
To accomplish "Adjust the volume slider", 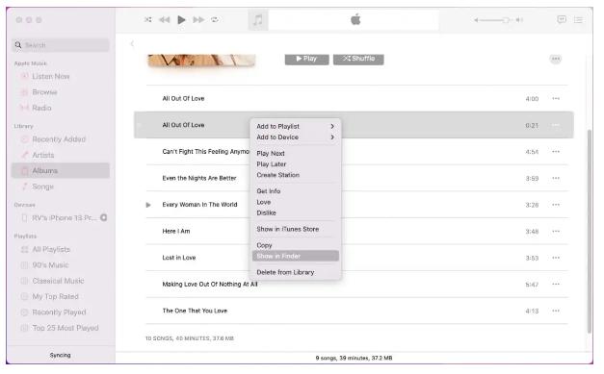I will (x=497, y=20).
